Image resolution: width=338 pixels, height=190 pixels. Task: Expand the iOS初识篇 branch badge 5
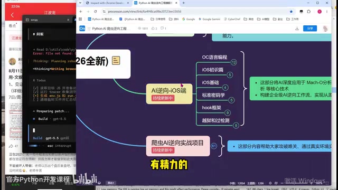point(230,75)
